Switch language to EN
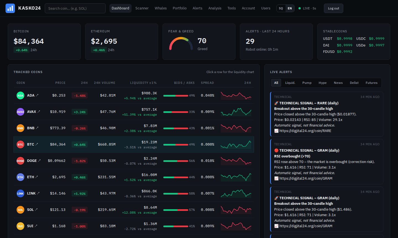The image size is (398, 238). click(x=290, y=8)
